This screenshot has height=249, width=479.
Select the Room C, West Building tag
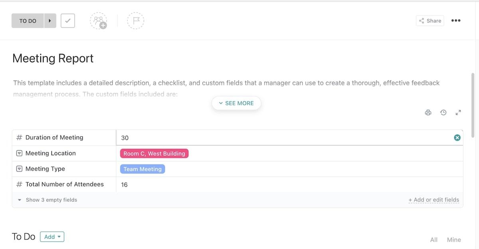154,154
